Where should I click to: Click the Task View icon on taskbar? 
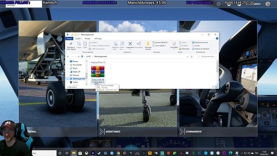67,153
